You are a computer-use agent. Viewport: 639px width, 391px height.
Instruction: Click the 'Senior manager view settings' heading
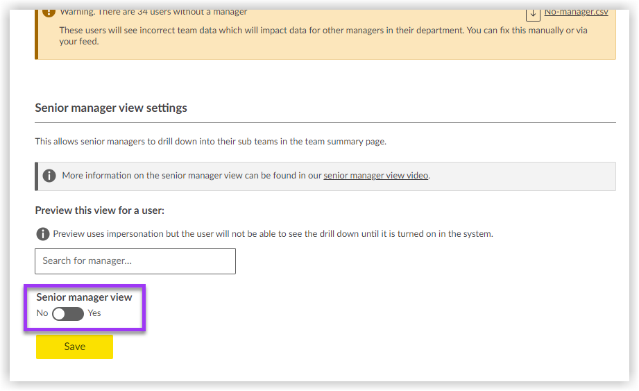click(x=111, y=108)
